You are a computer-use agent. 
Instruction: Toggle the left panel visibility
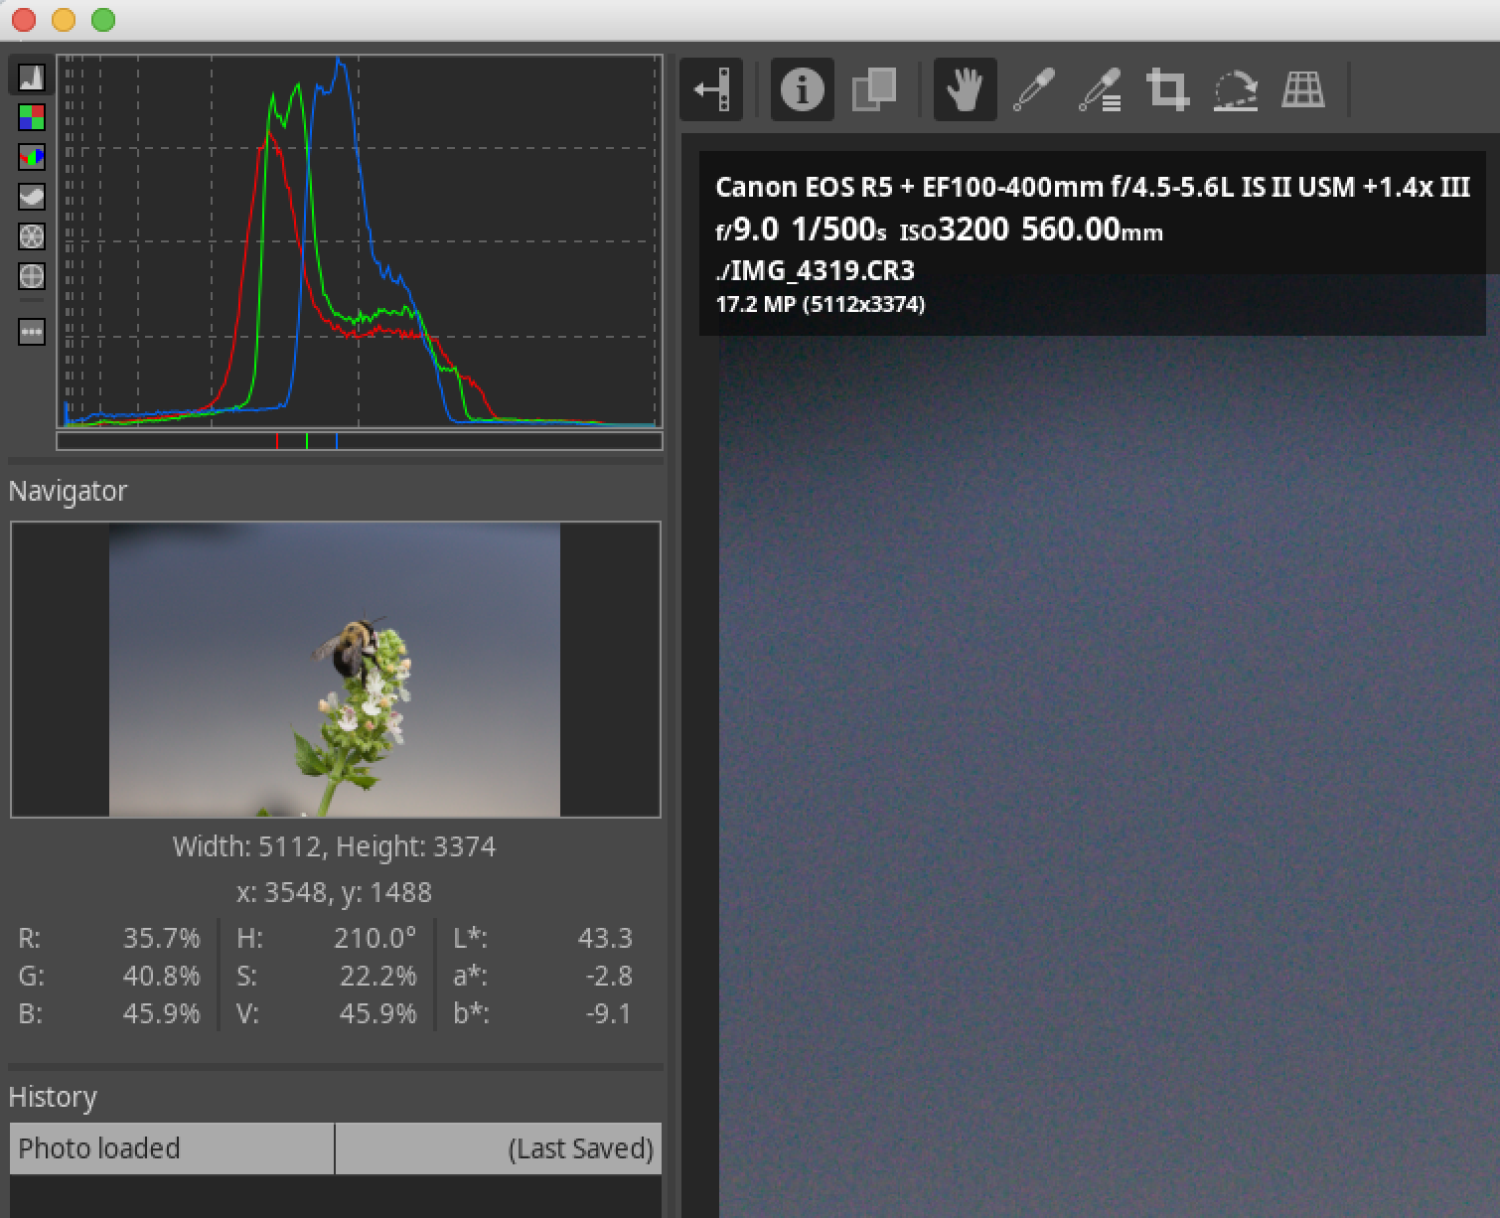(x=711, y=90)
